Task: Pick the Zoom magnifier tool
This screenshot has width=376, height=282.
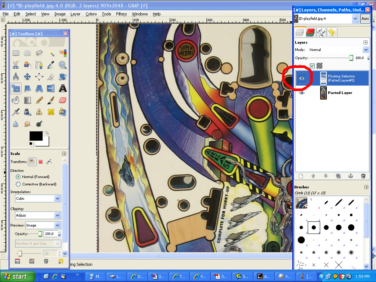Action: [x=63, y=65]
